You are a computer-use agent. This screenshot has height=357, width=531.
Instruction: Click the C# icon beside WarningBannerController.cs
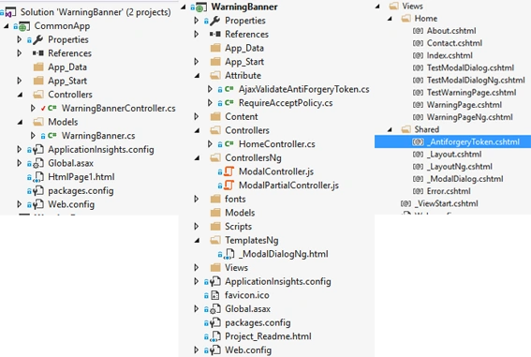52,108
